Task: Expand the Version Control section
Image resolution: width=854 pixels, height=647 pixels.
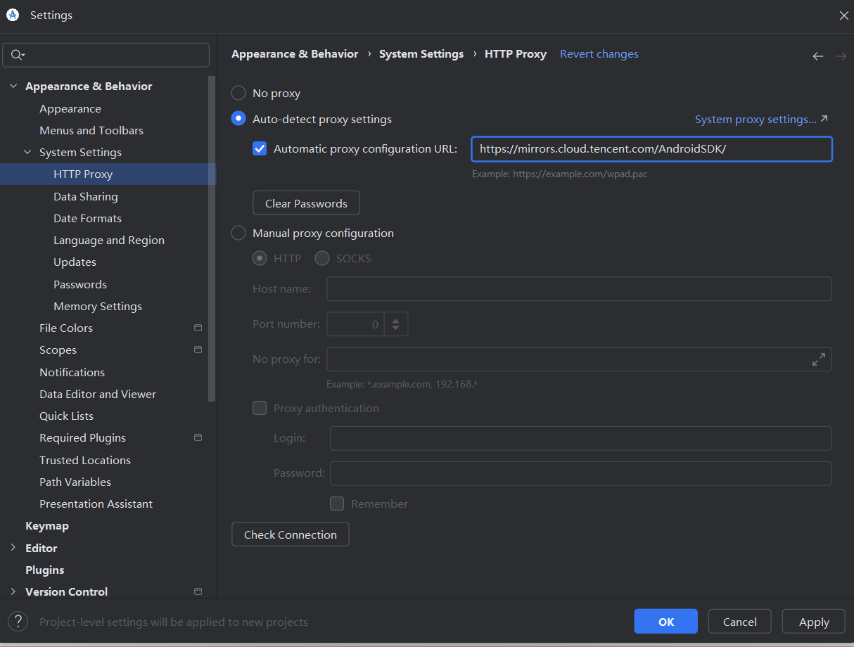Action: 13,591
